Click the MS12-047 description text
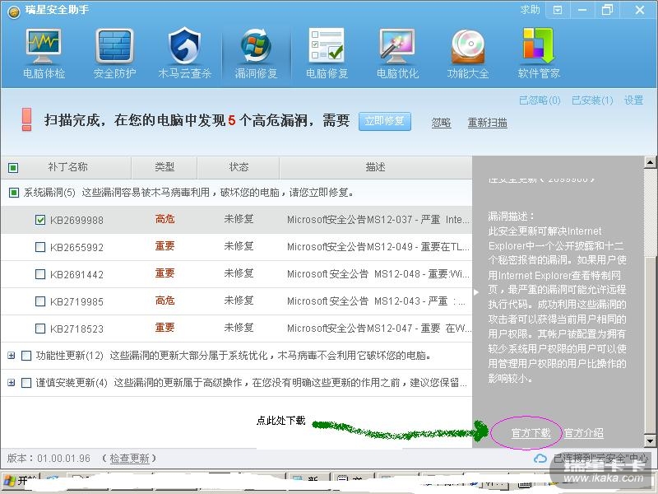 [x=379, y=328]
